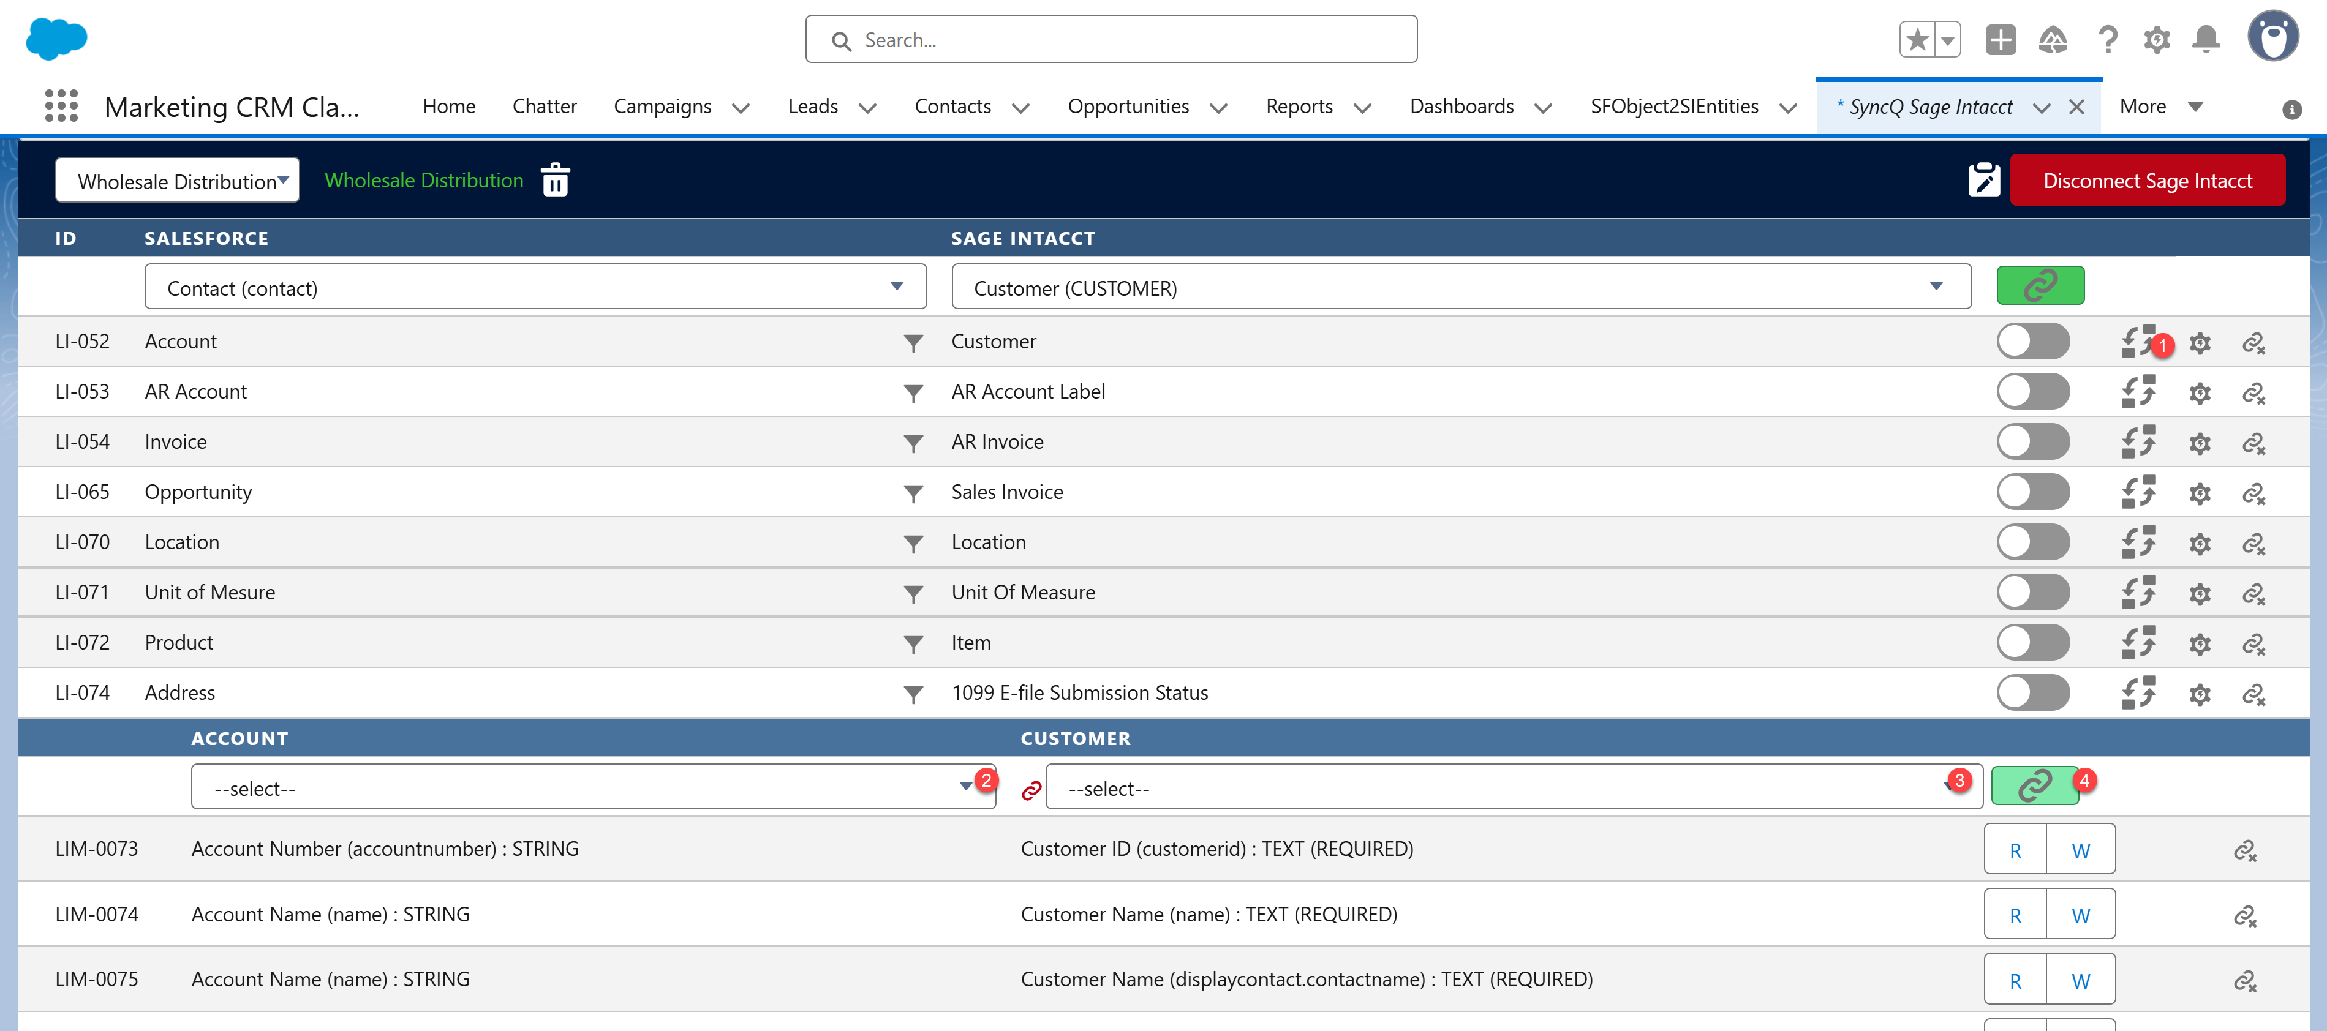2327x1031 pixels.
Task: Close the SyncQ Sage Intacct tab
Action: 2076,107
